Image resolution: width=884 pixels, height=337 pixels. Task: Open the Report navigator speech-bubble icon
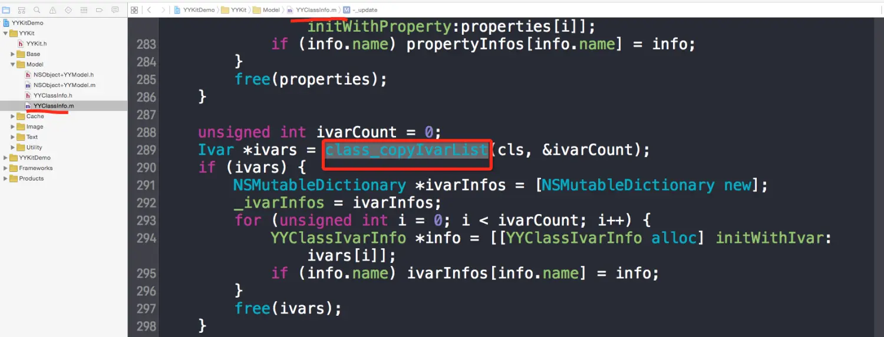114,10
